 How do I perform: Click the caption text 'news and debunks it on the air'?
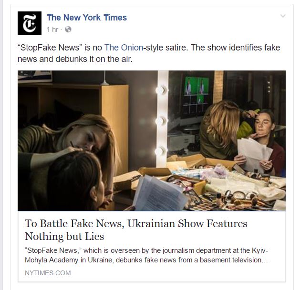pyautogui.click(x=75, y=59)
